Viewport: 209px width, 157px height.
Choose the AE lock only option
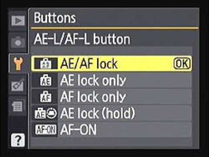111,80
